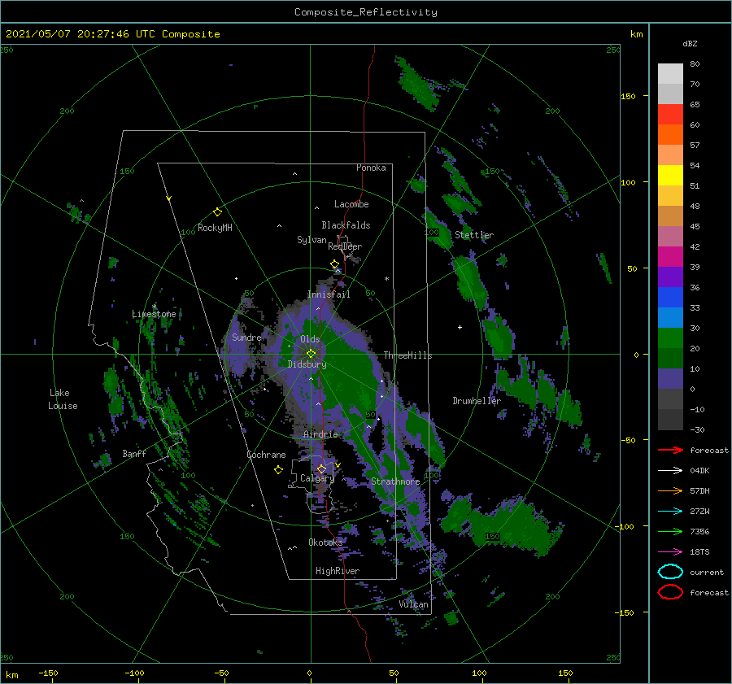732x684 pixels.
Task: Click the yellow diamond marker west of Calgary
Action: (x=278, y=470)
